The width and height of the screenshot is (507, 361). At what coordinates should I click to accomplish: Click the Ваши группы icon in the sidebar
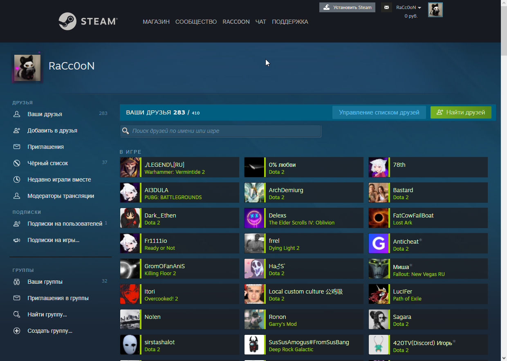[17, 282]
